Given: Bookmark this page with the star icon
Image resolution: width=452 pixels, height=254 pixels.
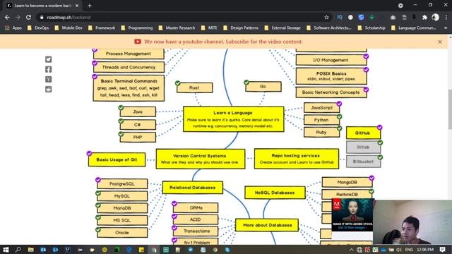Looking at the screenshot, I should [326, 17].
